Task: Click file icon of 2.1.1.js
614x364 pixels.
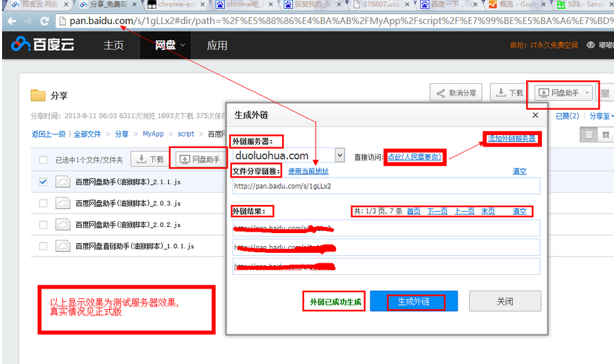Action: (62, 182)
